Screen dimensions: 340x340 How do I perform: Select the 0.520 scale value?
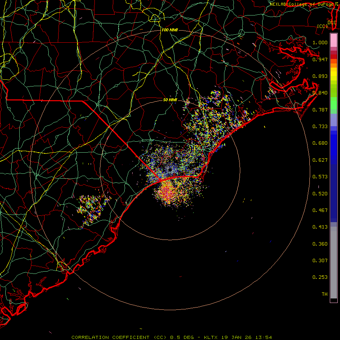[x=320, y=194]
